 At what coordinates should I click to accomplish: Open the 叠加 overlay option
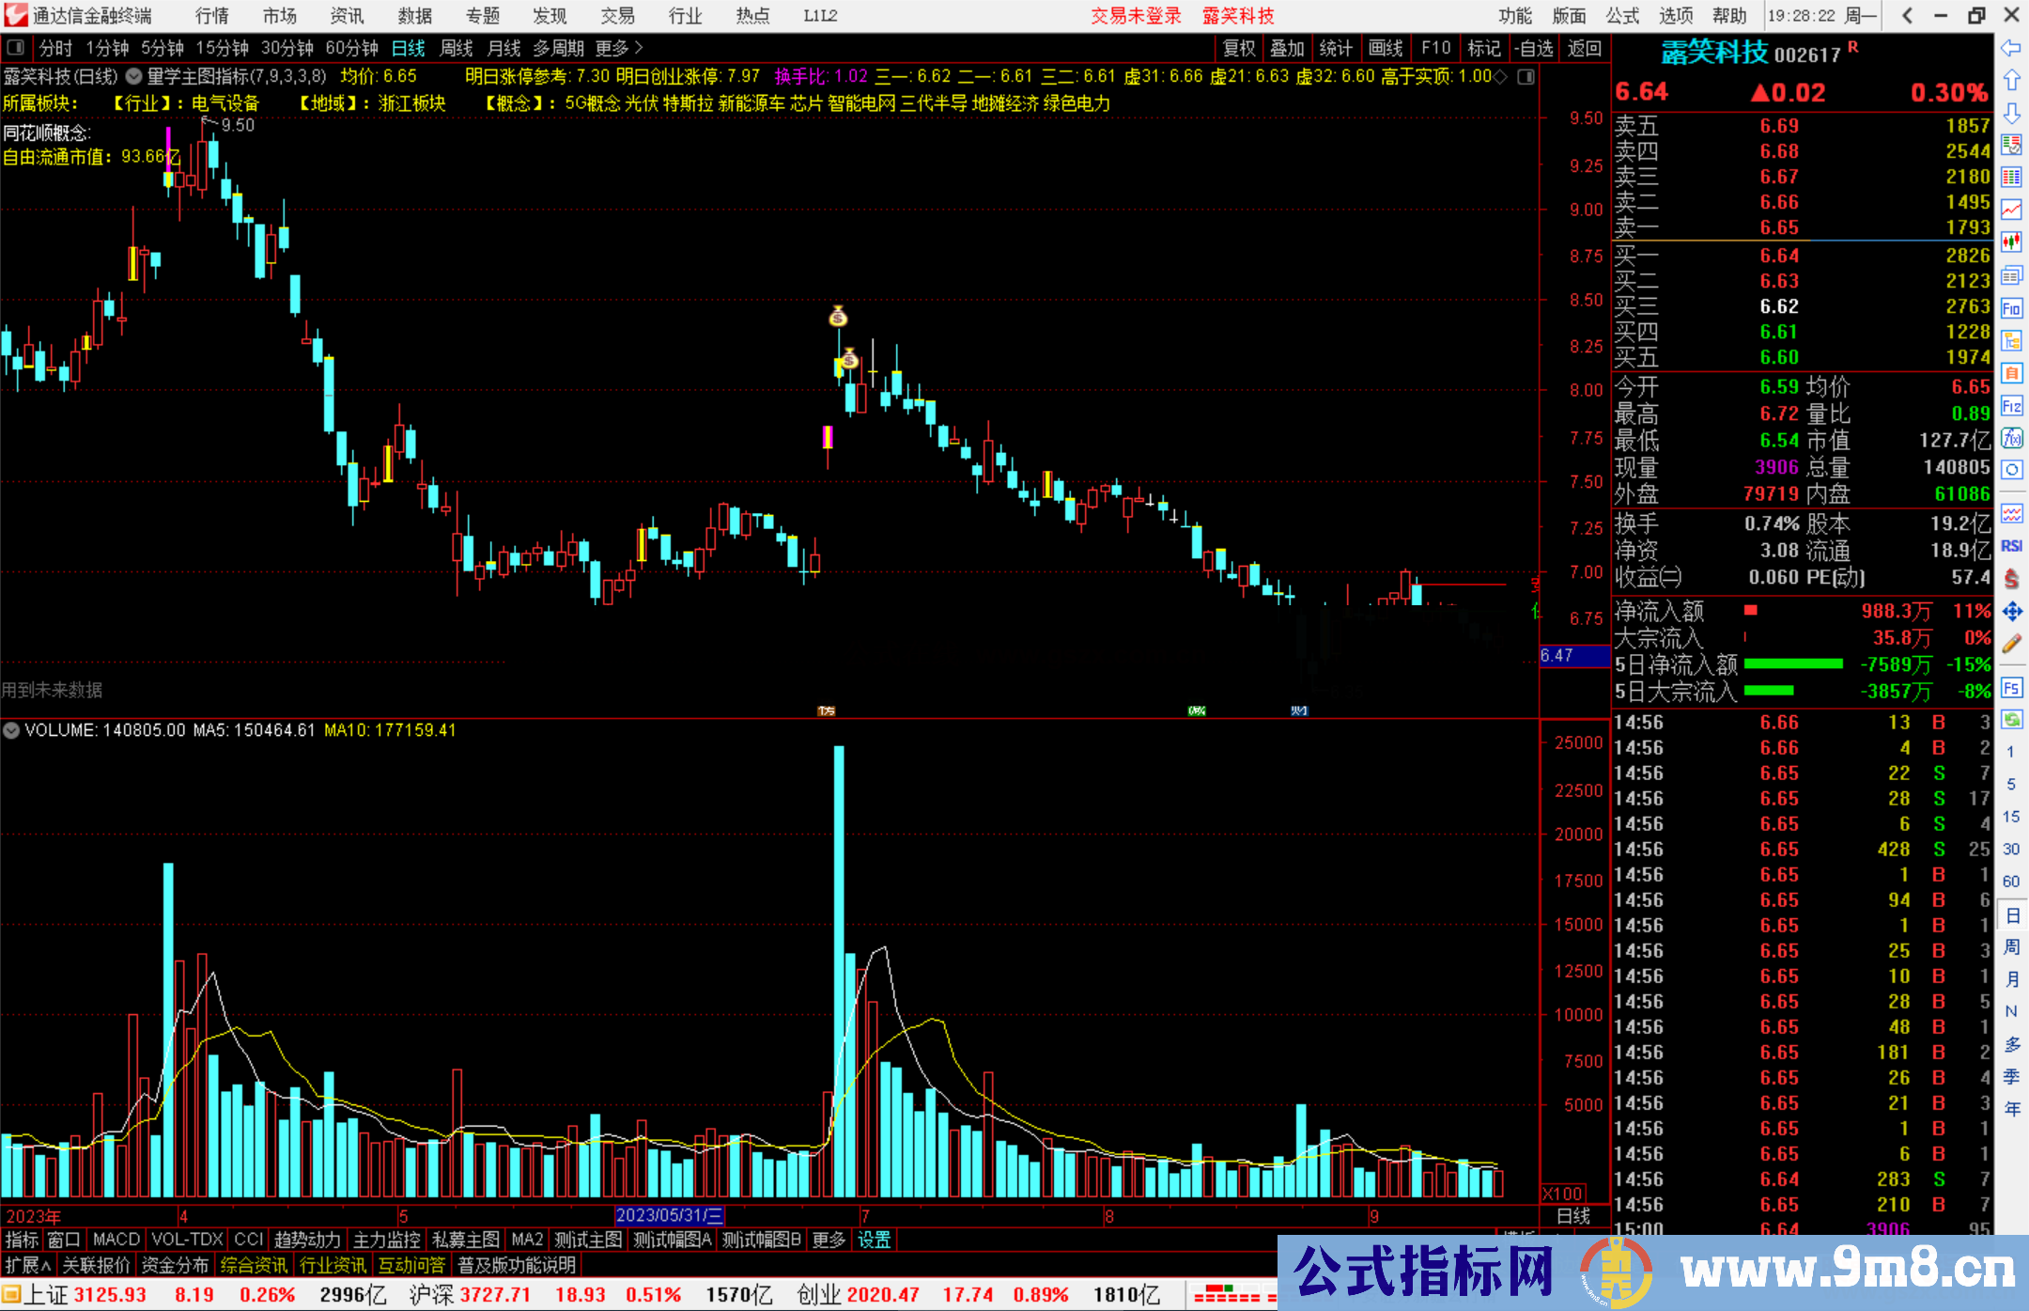1288,48
